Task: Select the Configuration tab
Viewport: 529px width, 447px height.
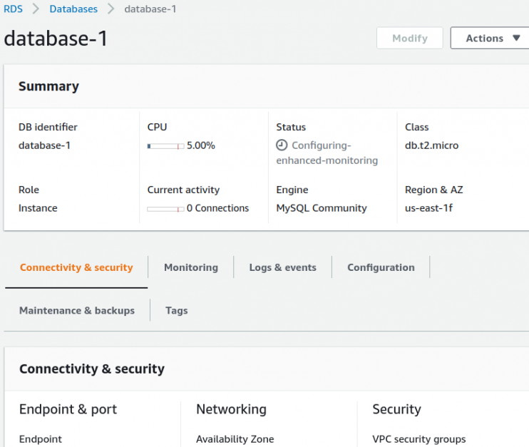Action: (381, 267)
